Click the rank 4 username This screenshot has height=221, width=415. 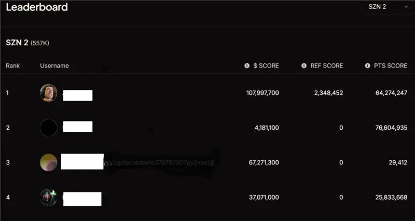[x=82, y=198]
